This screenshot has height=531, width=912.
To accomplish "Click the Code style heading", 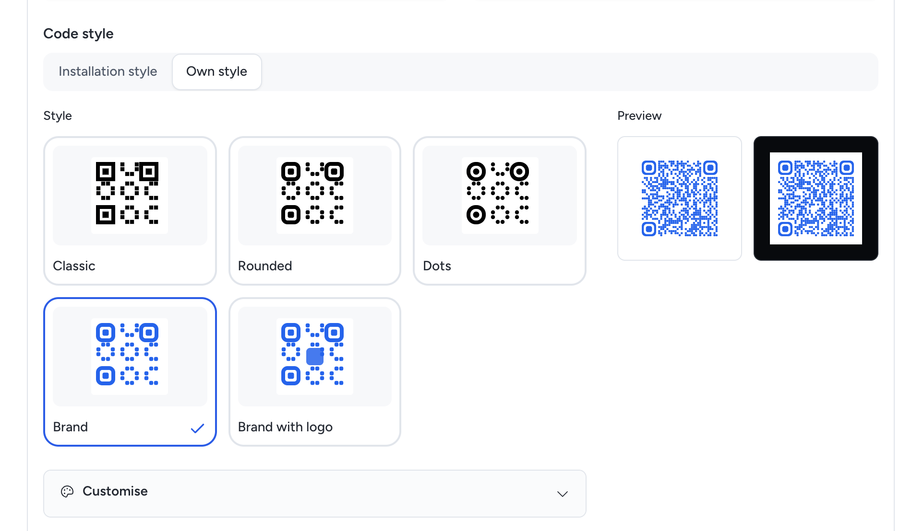I will click(78, 34).
